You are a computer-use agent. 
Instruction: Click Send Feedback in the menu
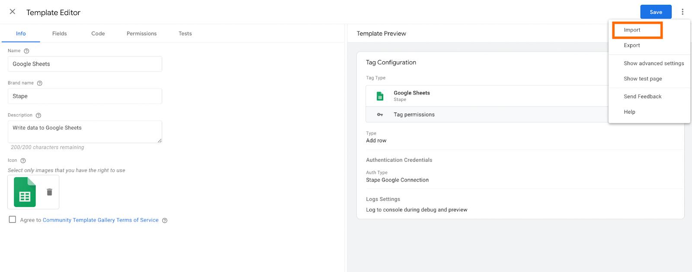pos(649,97)
